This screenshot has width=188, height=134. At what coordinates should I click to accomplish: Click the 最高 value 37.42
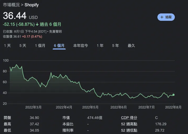coord(35,124)
